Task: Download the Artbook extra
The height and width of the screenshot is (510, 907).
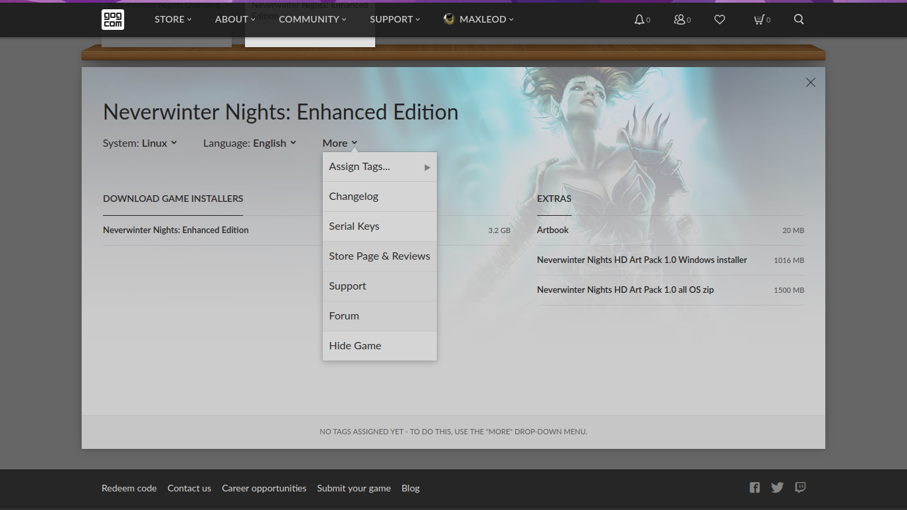Action: tap(553, 230)
